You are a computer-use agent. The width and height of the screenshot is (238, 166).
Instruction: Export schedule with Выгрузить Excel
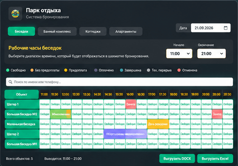pos(215,158)
